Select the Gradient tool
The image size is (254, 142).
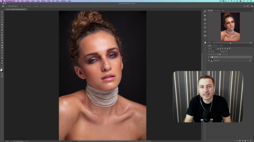[x=2, y=43]
